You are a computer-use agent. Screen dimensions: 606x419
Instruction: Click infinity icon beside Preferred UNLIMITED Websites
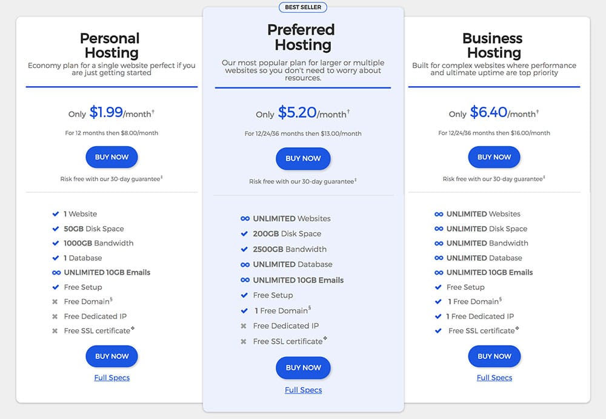(x=245, y=218)
